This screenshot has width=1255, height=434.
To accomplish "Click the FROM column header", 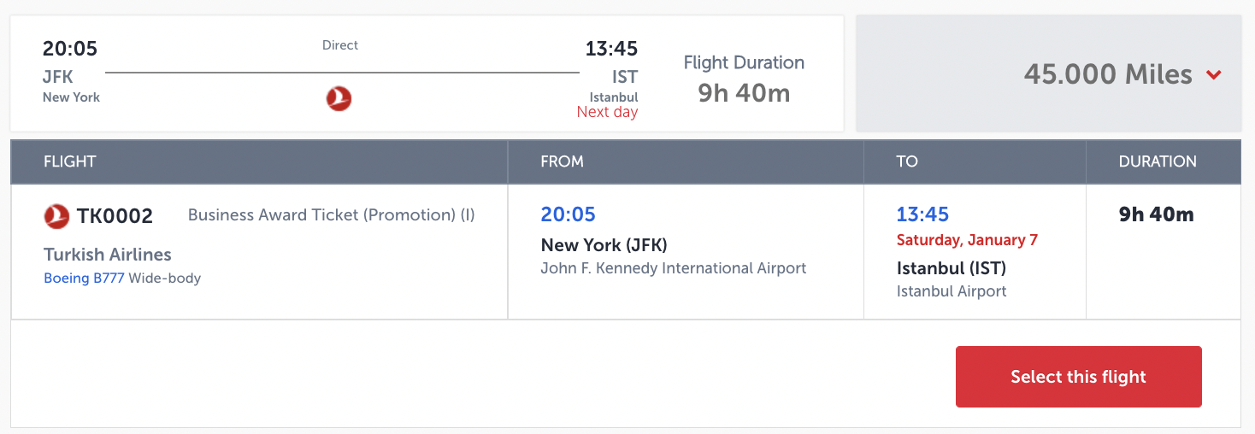I will [x=562, y=161].
